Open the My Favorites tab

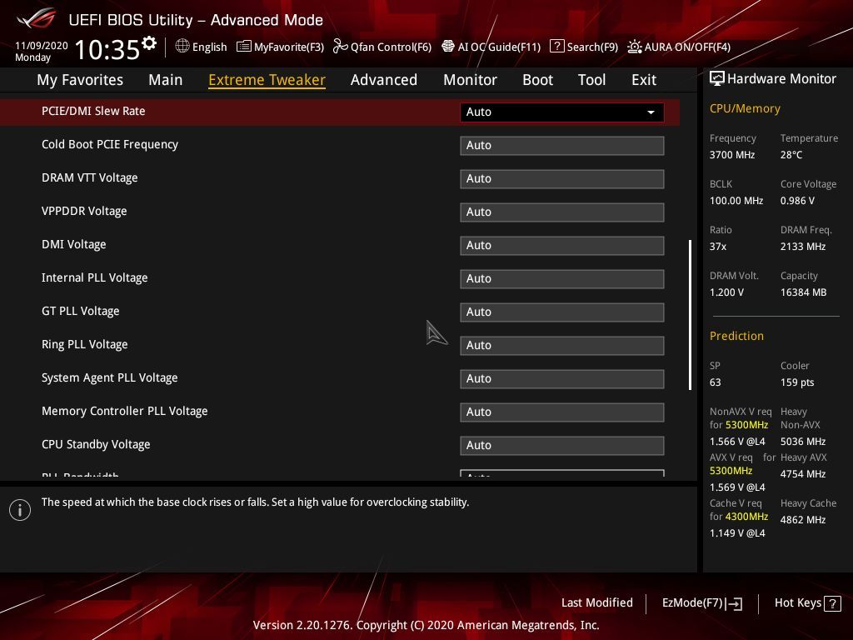tap(80, 80)
